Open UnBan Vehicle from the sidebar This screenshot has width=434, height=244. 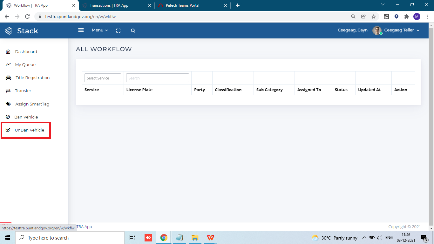point(30,130)
